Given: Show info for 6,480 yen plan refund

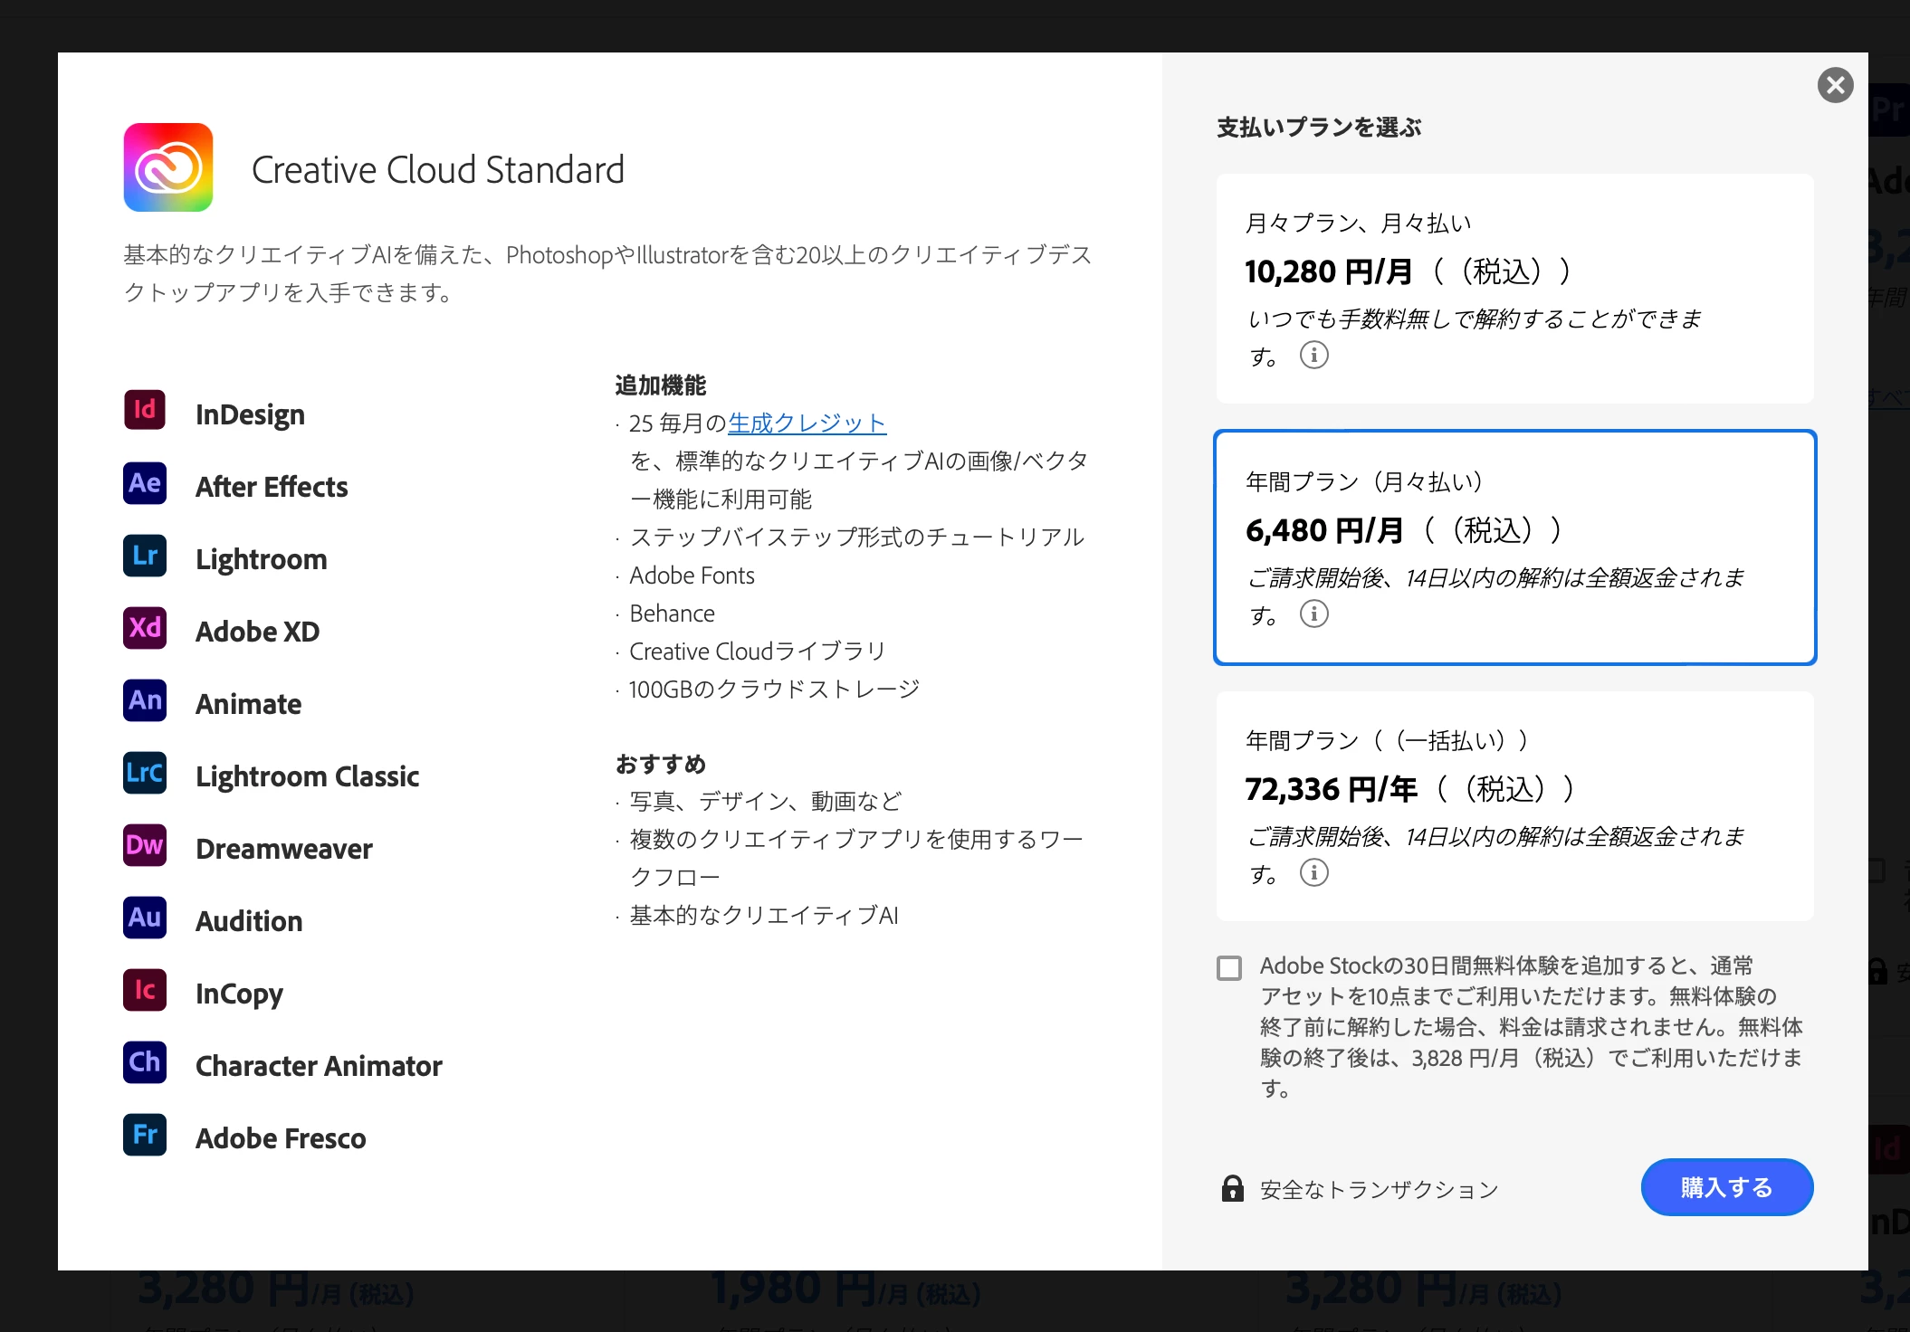Looking at the screenshot, I should tap(1314, 614).
